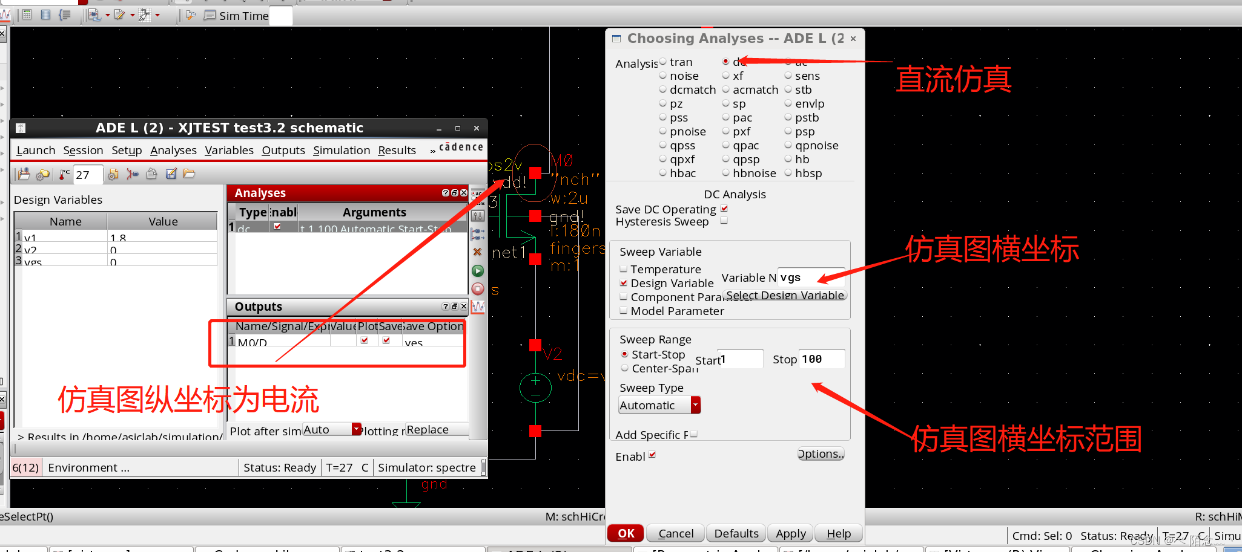The height and width of the screenshot is (552, 1242).
Task: Click the orange X delete icon
Action: coord(478,252)
